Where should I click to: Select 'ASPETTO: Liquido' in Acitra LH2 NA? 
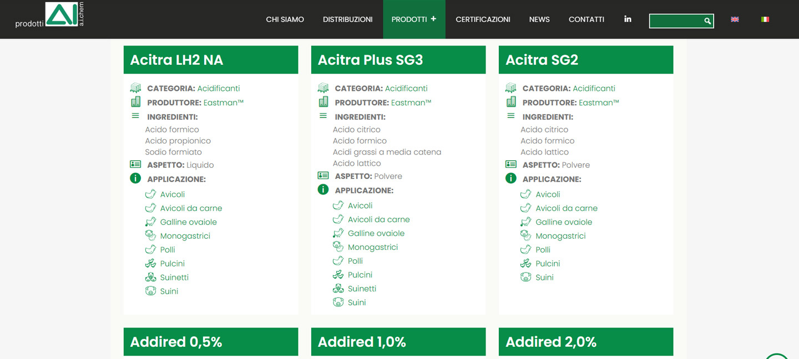click(180, 165)
